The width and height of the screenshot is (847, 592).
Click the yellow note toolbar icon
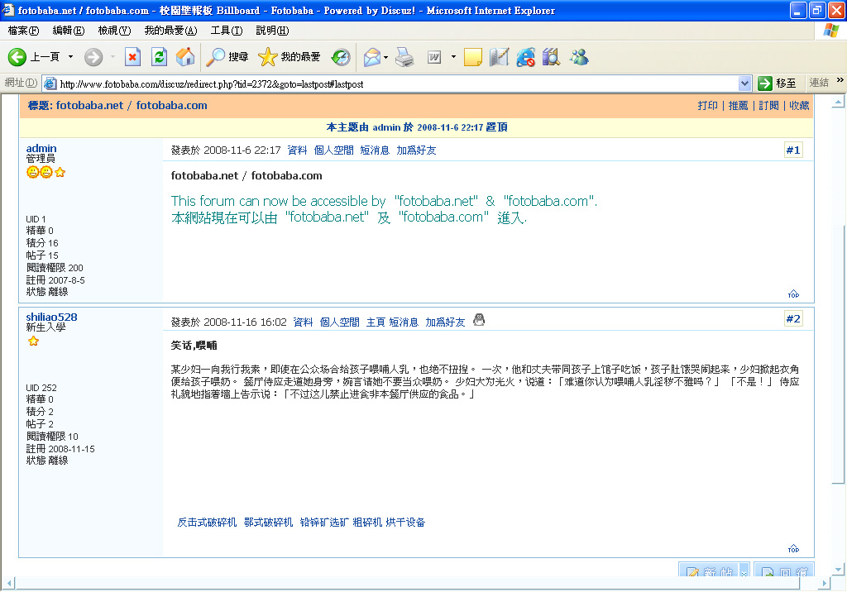point(472,57)
